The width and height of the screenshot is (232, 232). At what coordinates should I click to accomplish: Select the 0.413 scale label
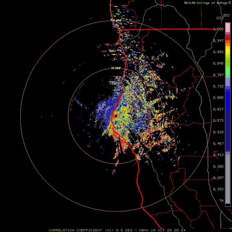[218, 155]
